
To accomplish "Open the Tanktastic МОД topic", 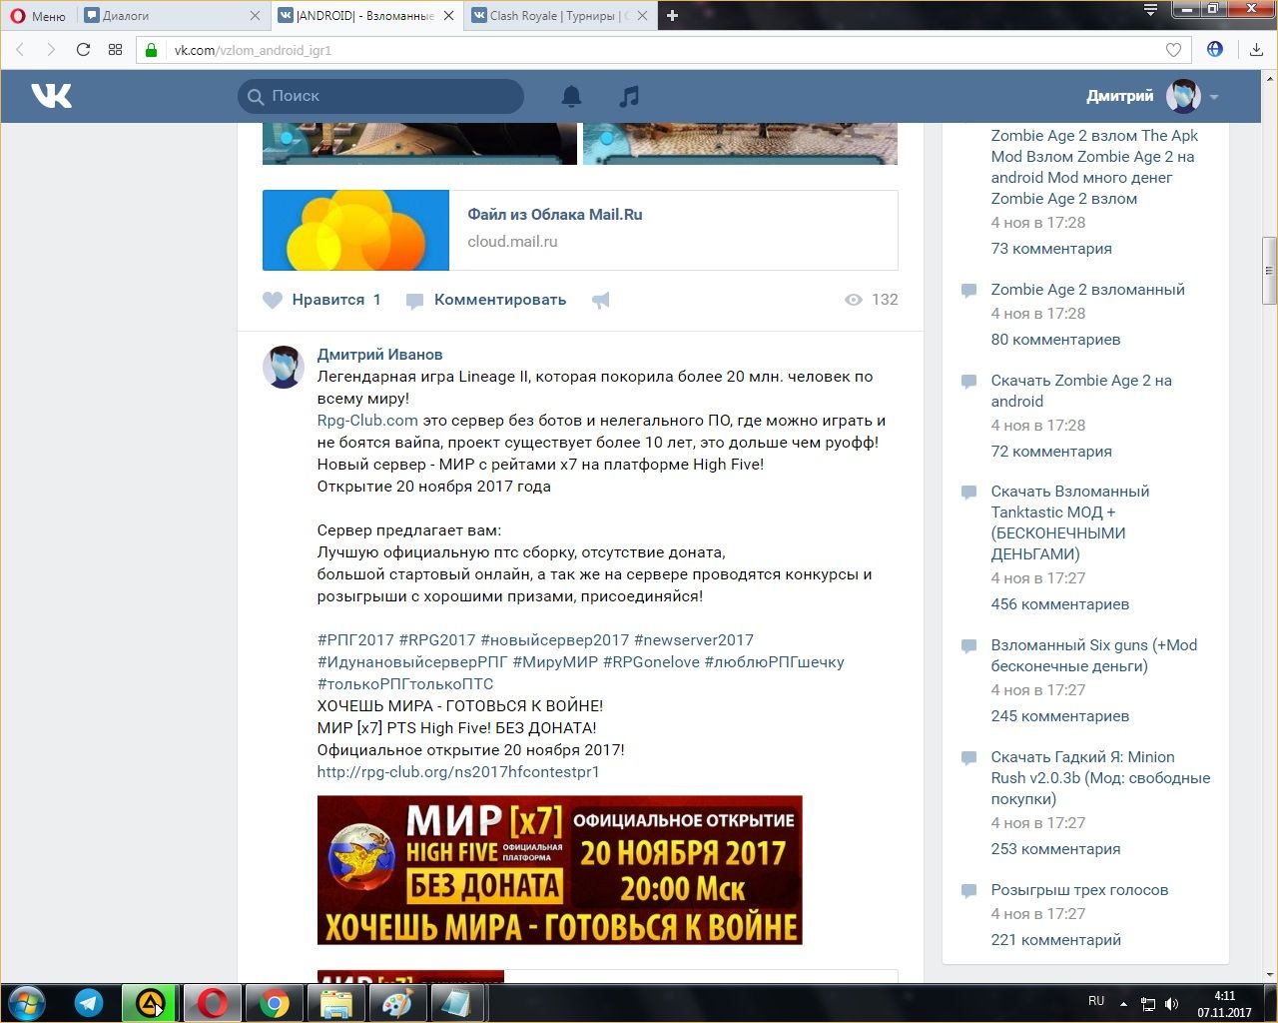I will [1070, 522].
